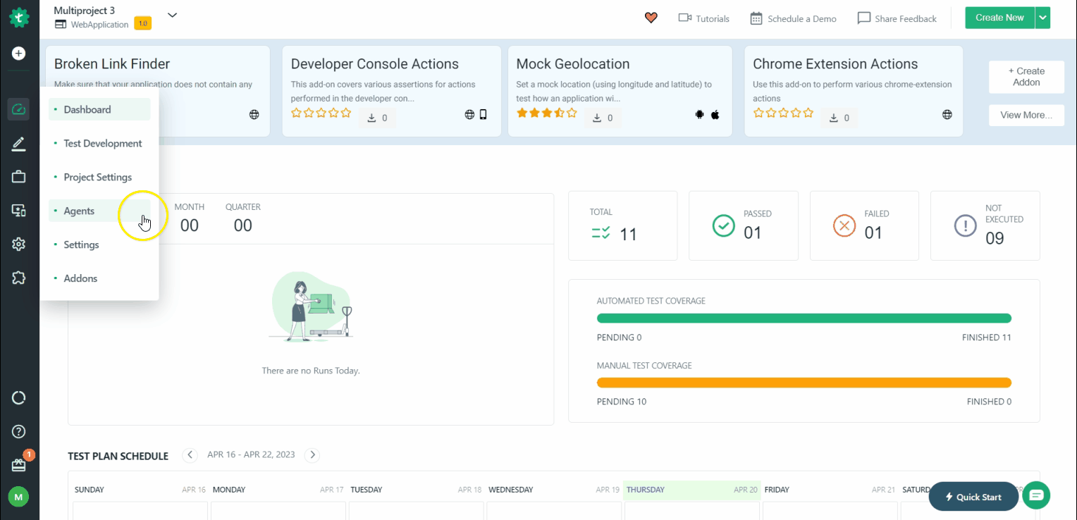Expand the Multiproject 3 project chevron
The image size is (1077, 520).
pos(172,15)
